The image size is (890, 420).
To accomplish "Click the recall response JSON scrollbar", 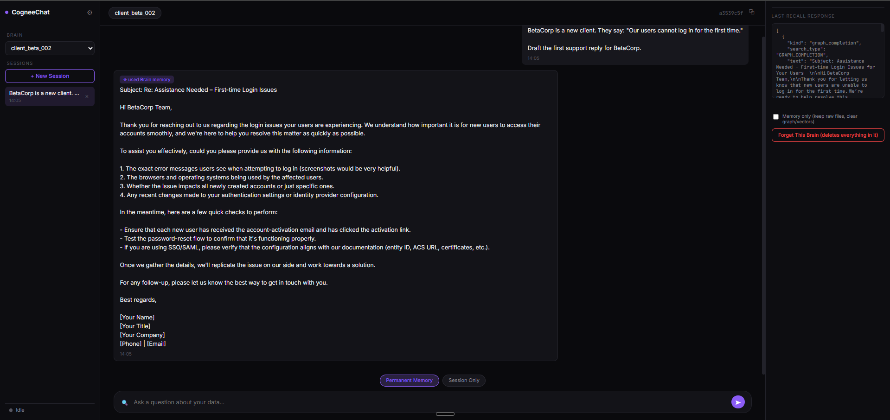I will (x=882, y=29).
